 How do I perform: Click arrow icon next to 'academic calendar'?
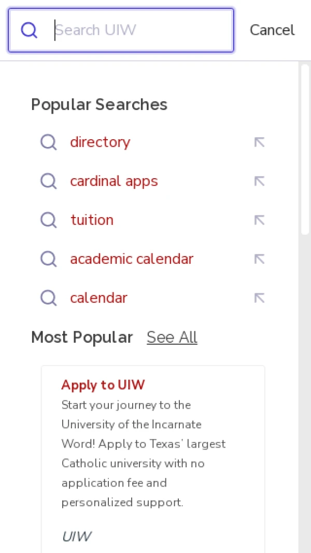point(259,259)
